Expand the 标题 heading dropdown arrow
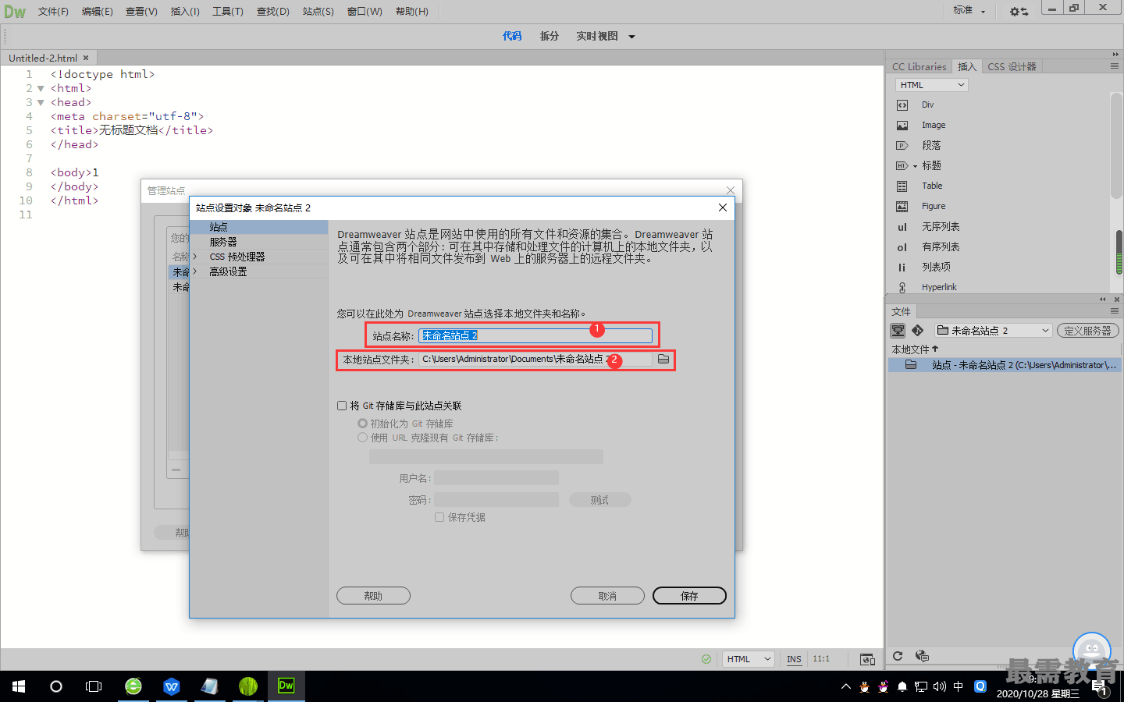 pos(915,166)
